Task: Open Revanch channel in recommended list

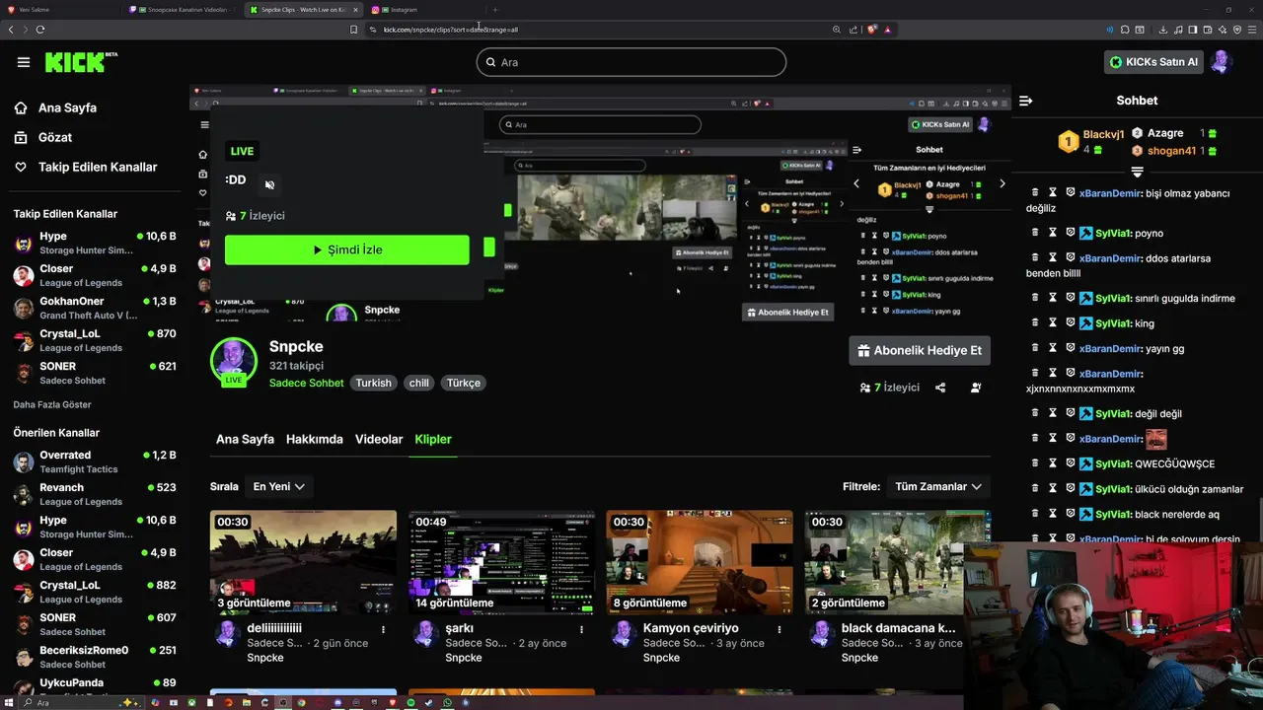Action: pos(95,494)
